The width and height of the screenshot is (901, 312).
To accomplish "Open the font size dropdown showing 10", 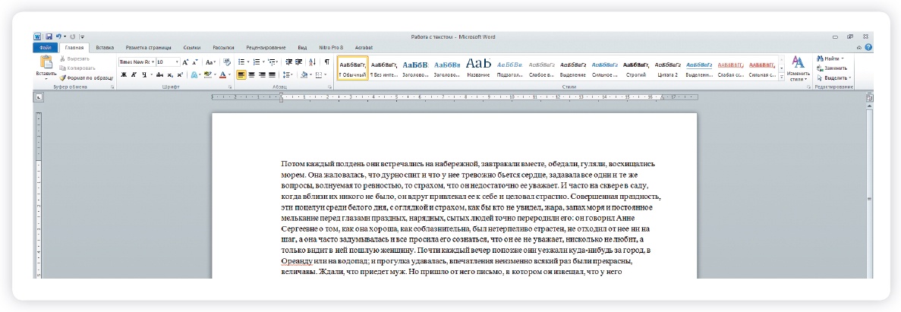I will [167, 61].
